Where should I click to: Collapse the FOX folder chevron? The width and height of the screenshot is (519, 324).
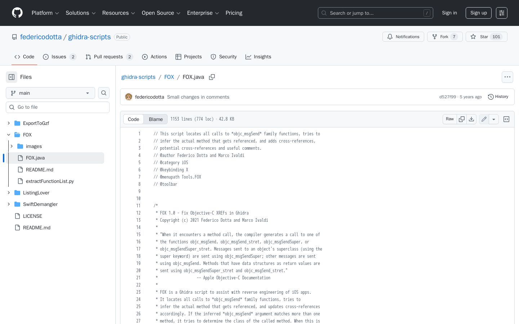pyautogui.click(x=9, y=135)
